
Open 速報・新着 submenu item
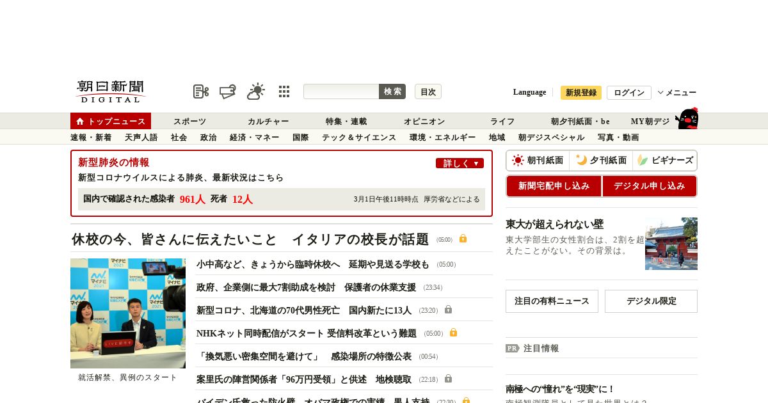pyautogui.click(x=91, y=138)
